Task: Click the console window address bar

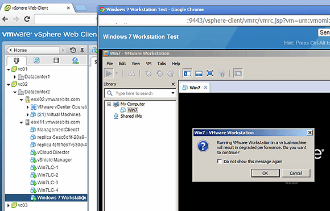Action: tap(214, 20)
